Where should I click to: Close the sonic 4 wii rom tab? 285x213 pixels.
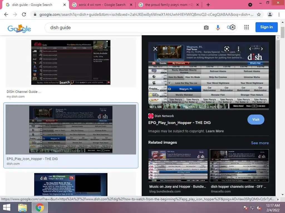click(131, 5)
